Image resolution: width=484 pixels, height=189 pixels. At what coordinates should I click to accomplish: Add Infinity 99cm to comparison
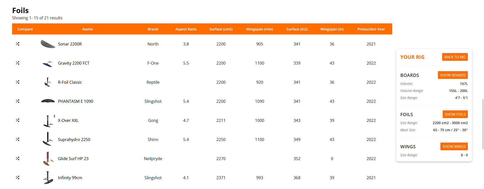pyautogui.click(x=17, y=177)
